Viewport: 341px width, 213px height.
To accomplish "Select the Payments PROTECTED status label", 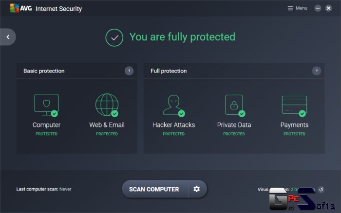I will pyautogui.click(x=294, y=134).
